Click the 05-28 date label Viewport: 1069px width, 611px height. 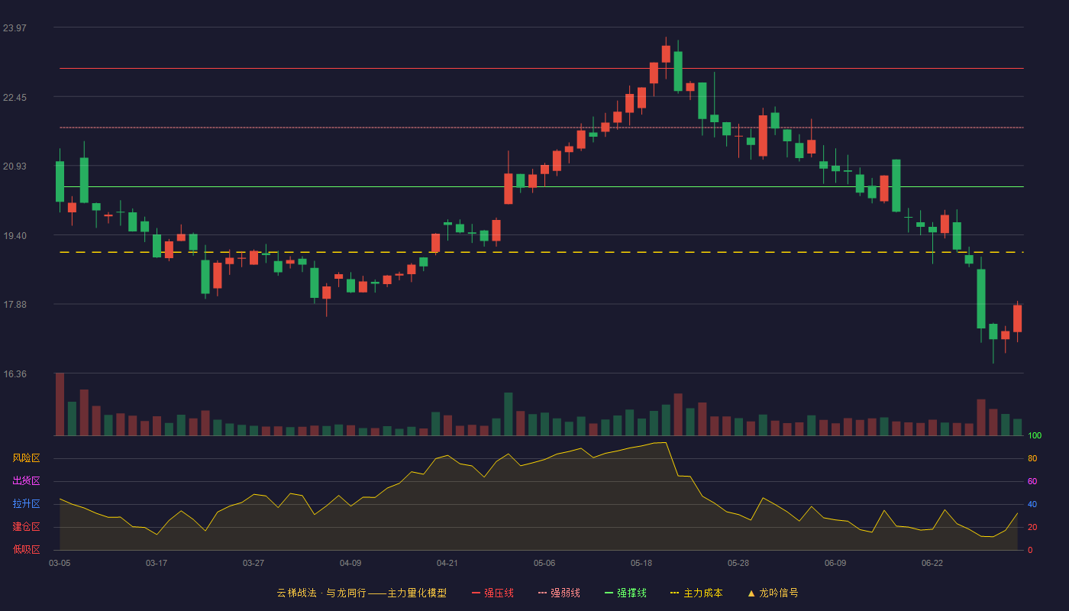[x=738, y=563]
